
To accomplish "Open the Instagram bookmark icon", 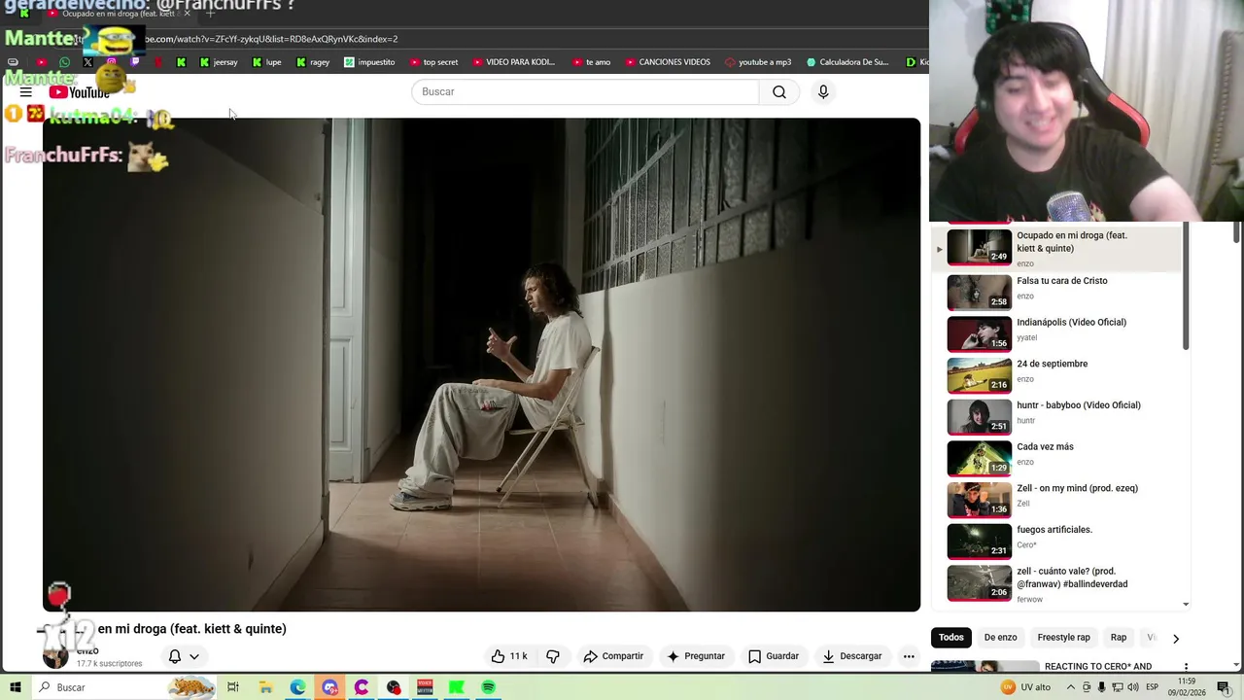I will 111,62.
